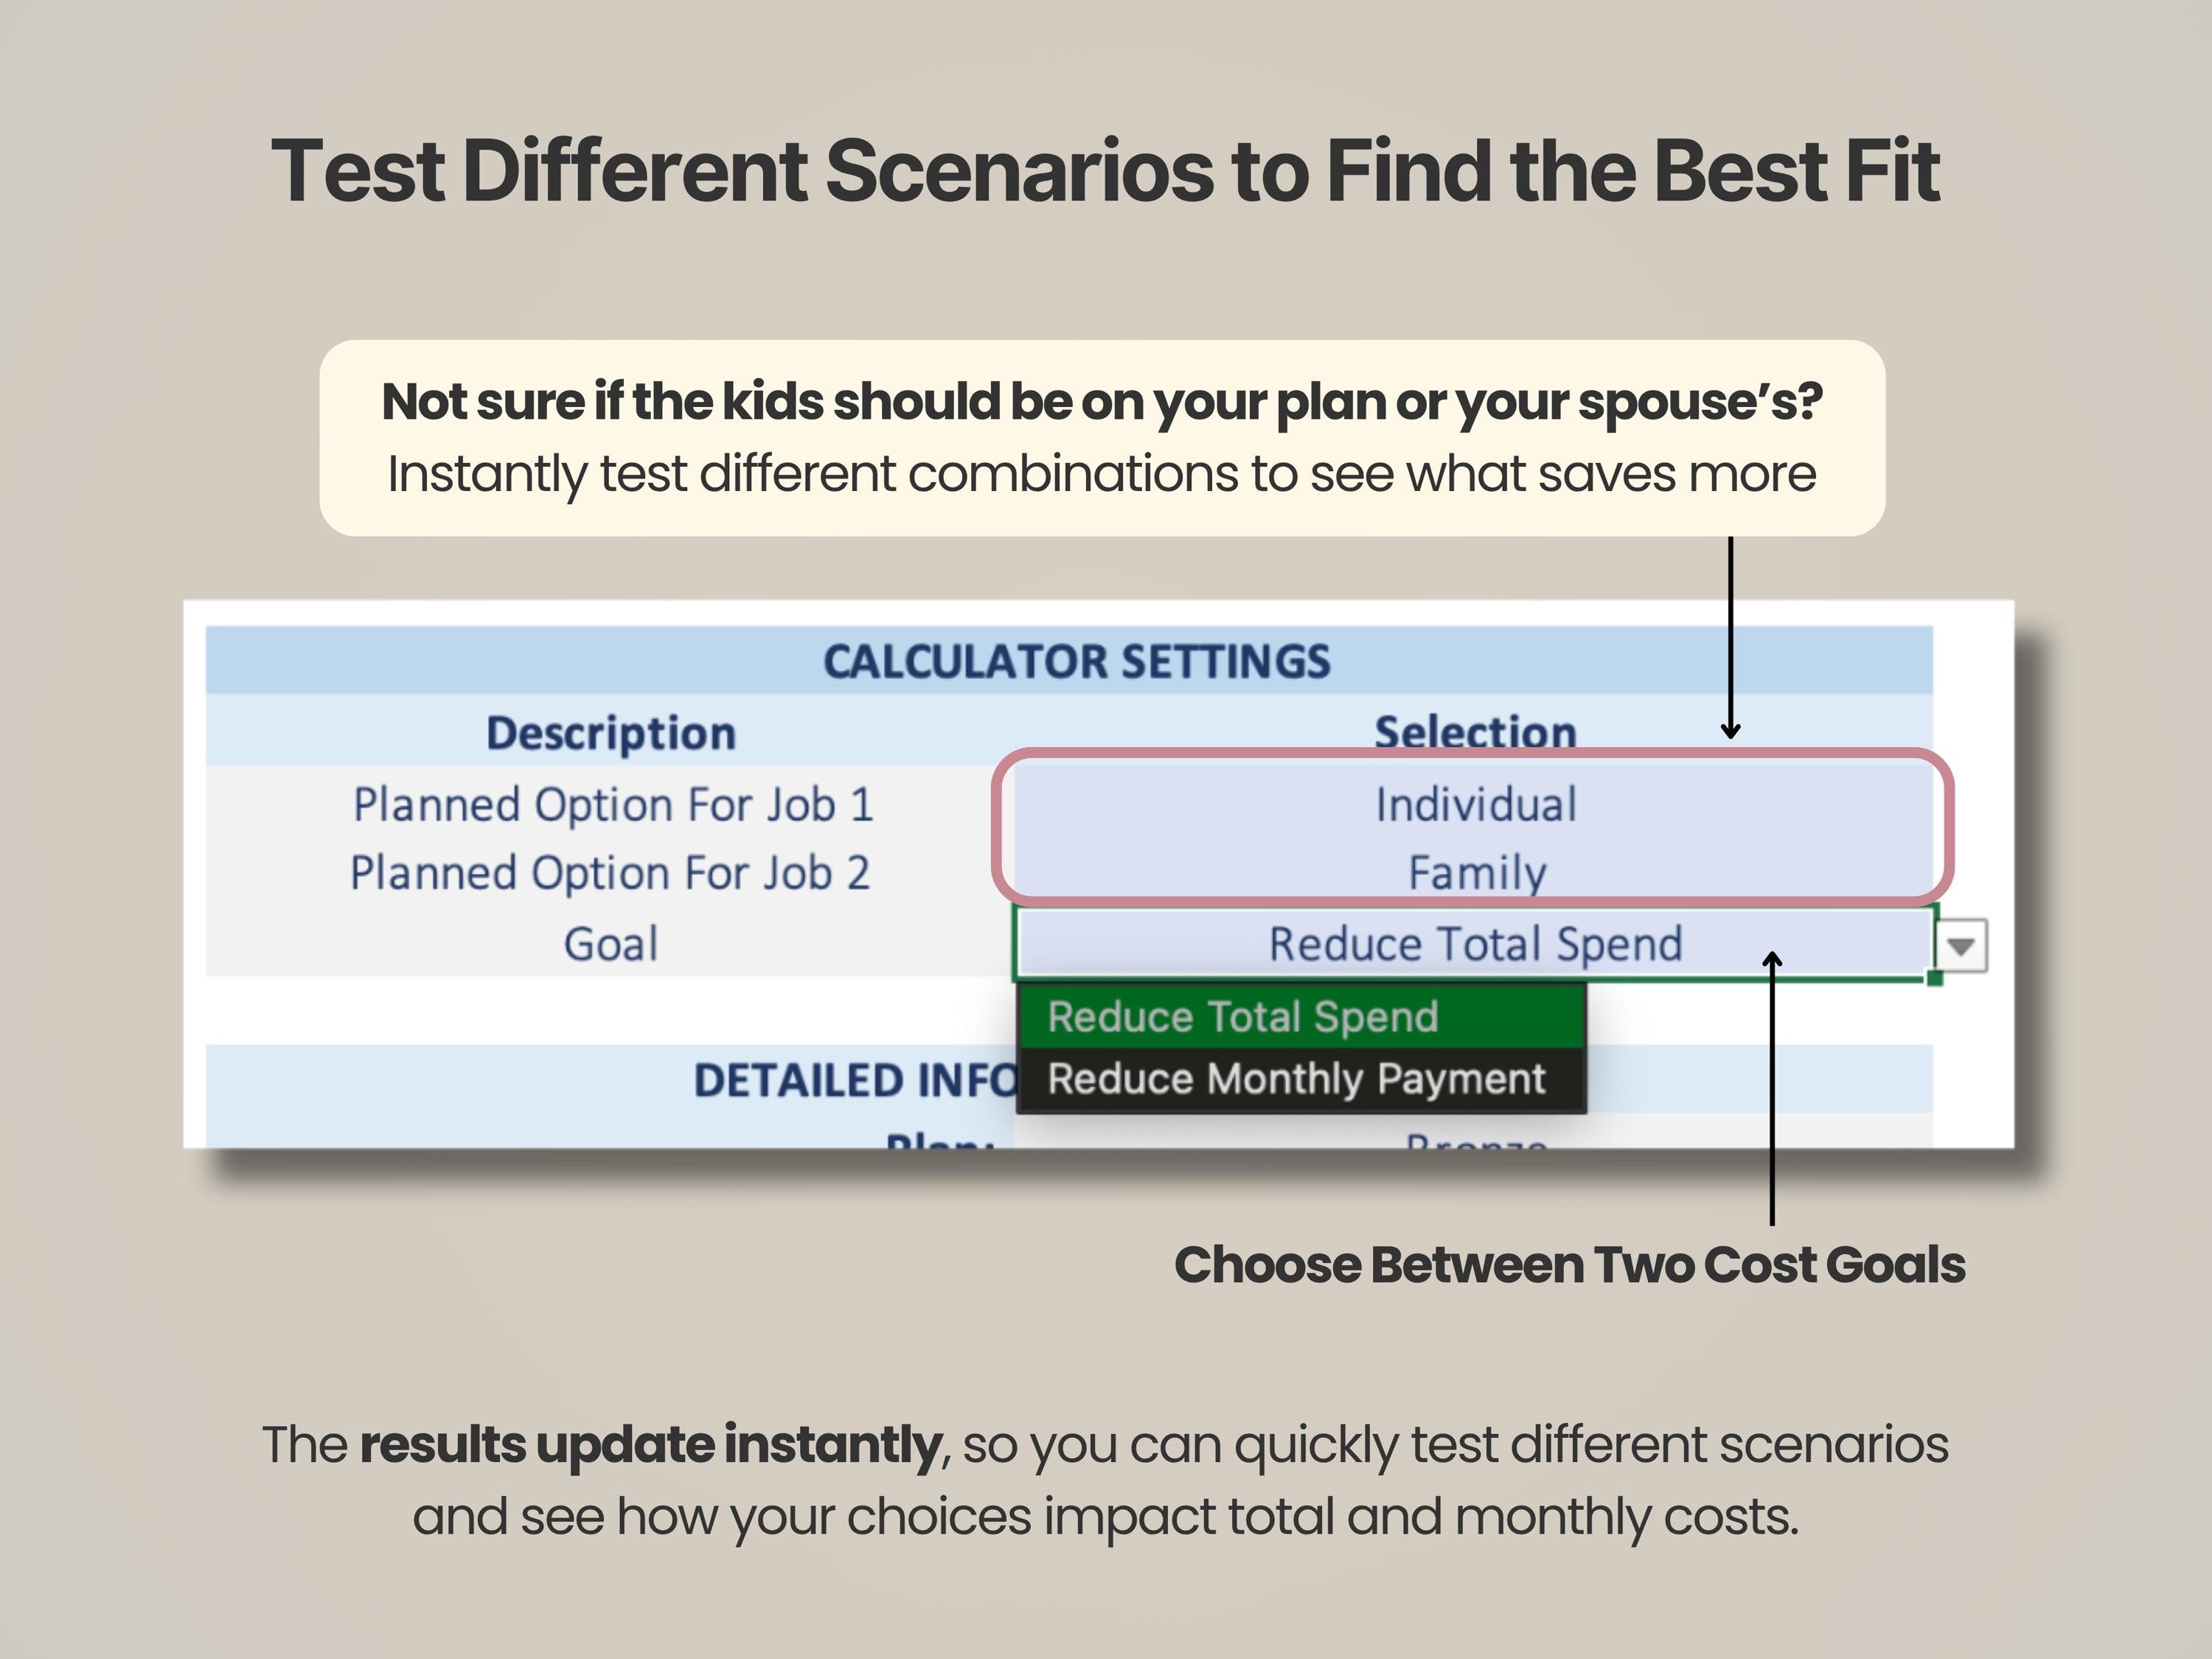Click the Choose Between Two Cost Goals caption
The width and height of the screenshot is (2212, 1659).
click(1569, 1265)
